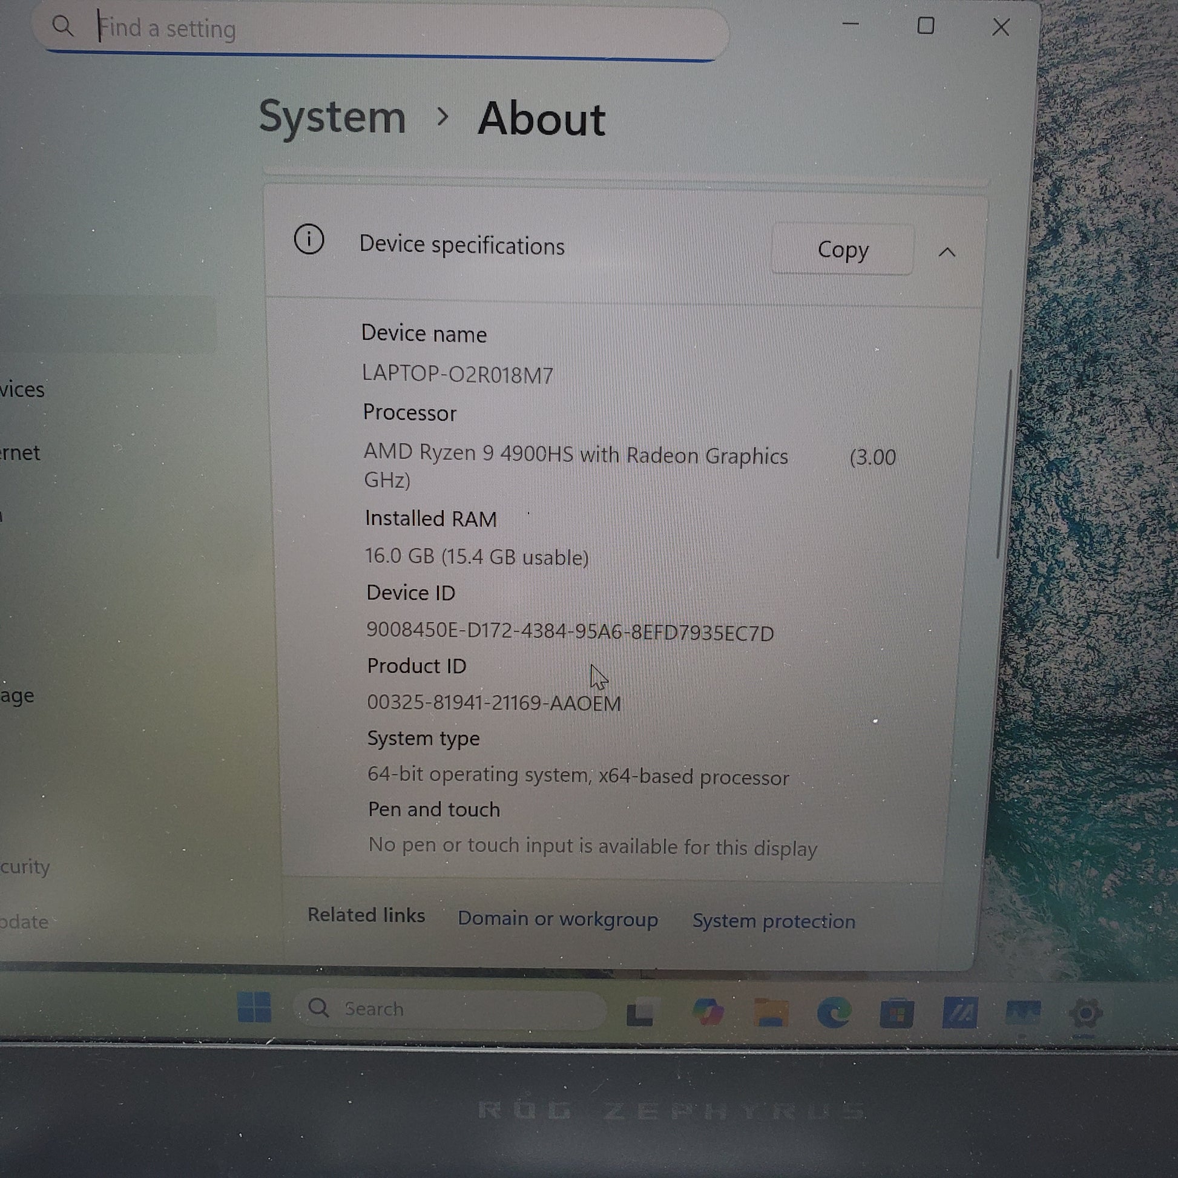1178x1178 pixels.
Task: Open File Explorer from the taskbar
Action: (x=771, y=1012)
